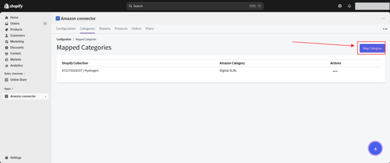Switch to the Plans tab
Image resolution: width=390 pixels, height=163 pixels.
coord(149,28)
